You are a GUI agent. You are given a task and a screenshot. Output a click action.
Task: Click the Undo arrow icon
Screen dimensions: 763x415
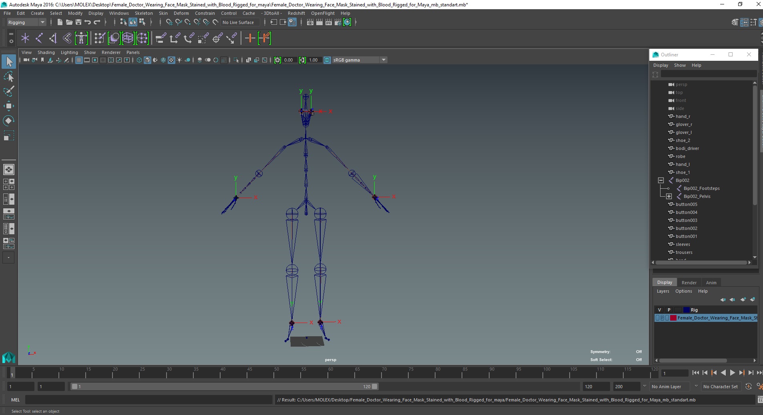[88, 22]
